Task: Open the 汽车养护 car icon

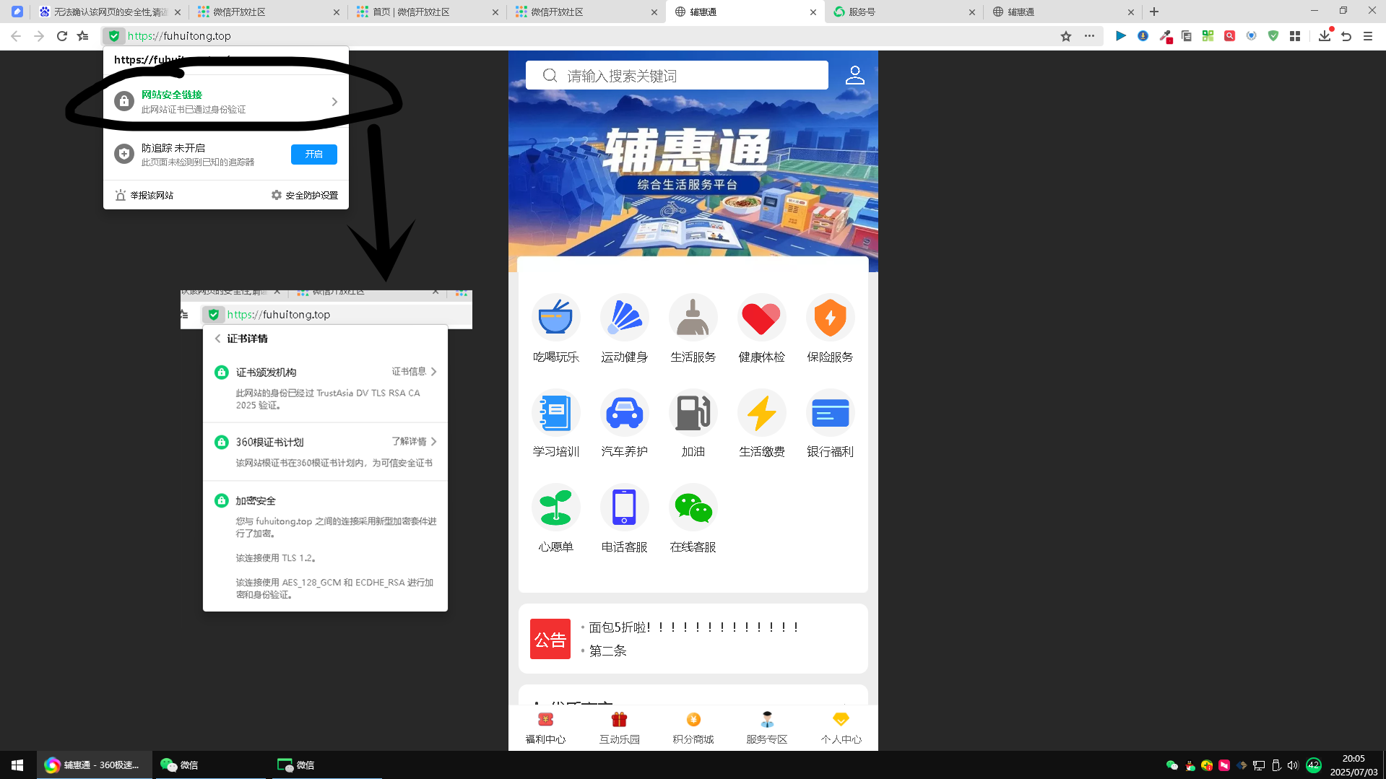Action: pos(624,413)
